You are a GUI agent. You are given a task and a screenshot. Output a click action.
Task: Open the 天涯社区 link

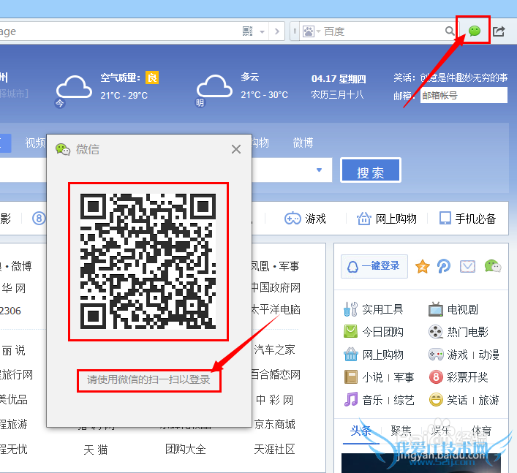(275, 450)
